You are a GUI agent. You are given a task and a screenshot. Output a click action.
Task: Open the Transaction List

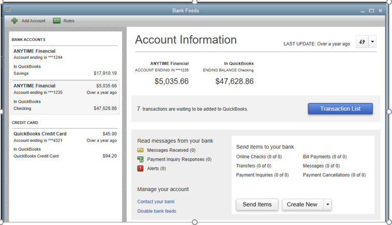coord(340,109)
